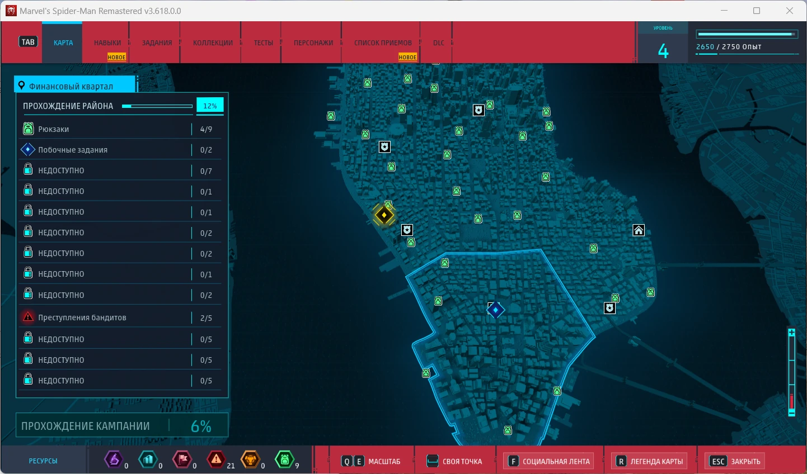Click the experience progress bar
The height and width of the screenshot is (474, 807).
[747, 34]
